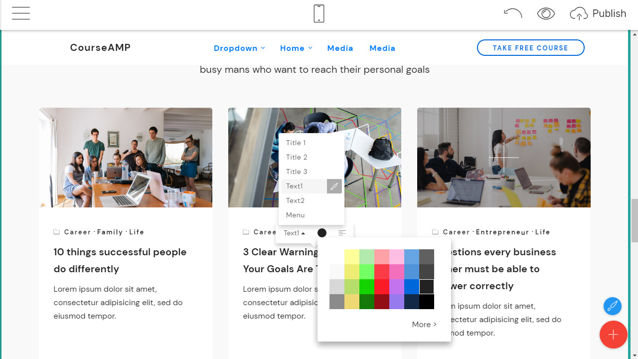Image resolution: width=638 pixels, height=359 pixels.
Task: Expand the Home nav dropdown
Action: 296,48
